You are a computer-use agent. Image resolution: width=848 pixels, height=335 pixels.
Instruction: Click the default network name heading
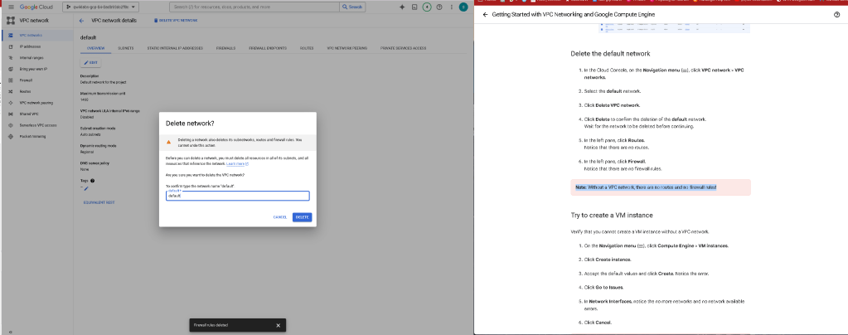(x=88, y=37)
